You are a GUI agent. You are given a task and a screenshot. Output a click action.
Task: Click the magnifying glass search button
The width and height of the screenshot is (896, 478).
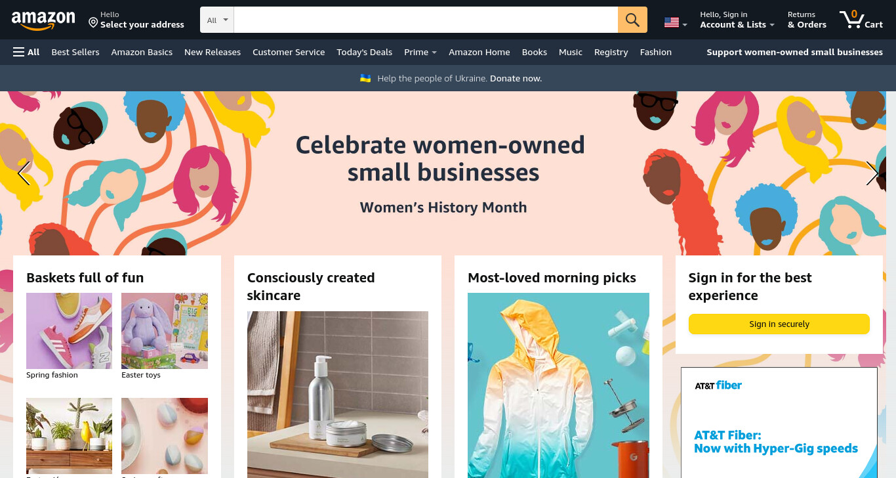click(632, 20)
